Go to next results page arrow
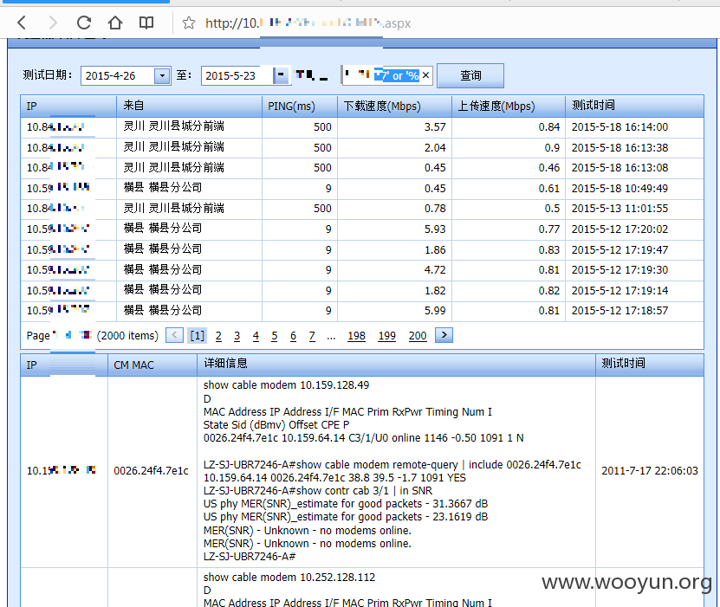The height and width of the screenshot is (607, 720). (444, 335)
